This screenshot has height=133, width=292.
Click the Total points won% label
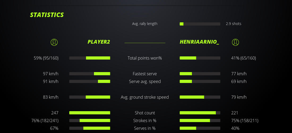(x=145, y=58)
